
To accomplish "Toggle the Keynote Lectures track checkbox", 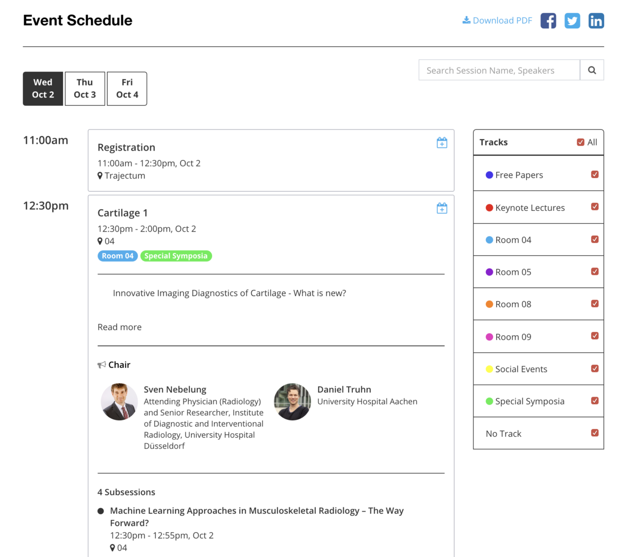I will (x=595, y=207).
